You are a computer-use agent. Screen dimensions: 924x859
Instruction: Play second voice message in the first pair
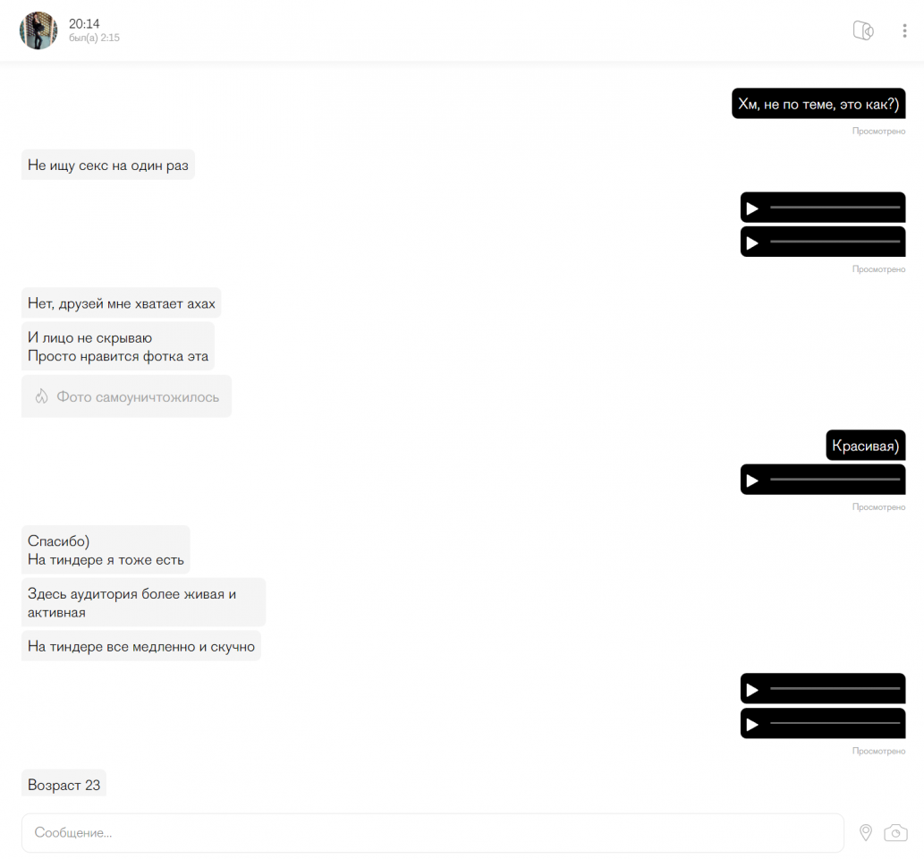[x=751, y=242]
